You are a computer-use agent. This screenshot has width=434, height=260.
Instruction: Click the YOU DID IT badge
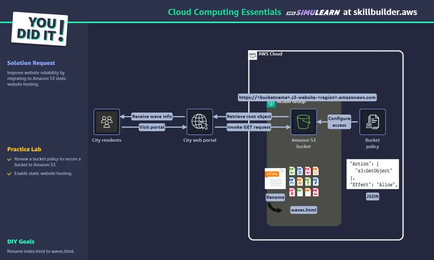coord(39,29)
